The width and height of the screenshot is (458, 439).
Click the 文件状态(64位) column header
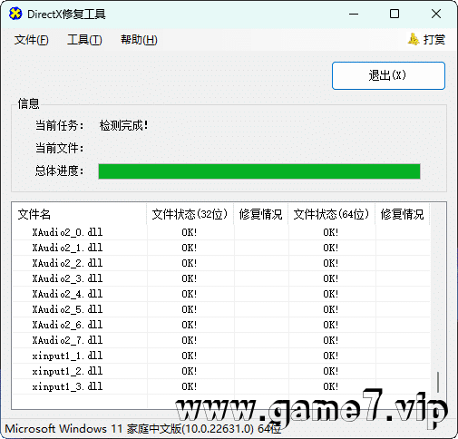[x=331, y=214]
